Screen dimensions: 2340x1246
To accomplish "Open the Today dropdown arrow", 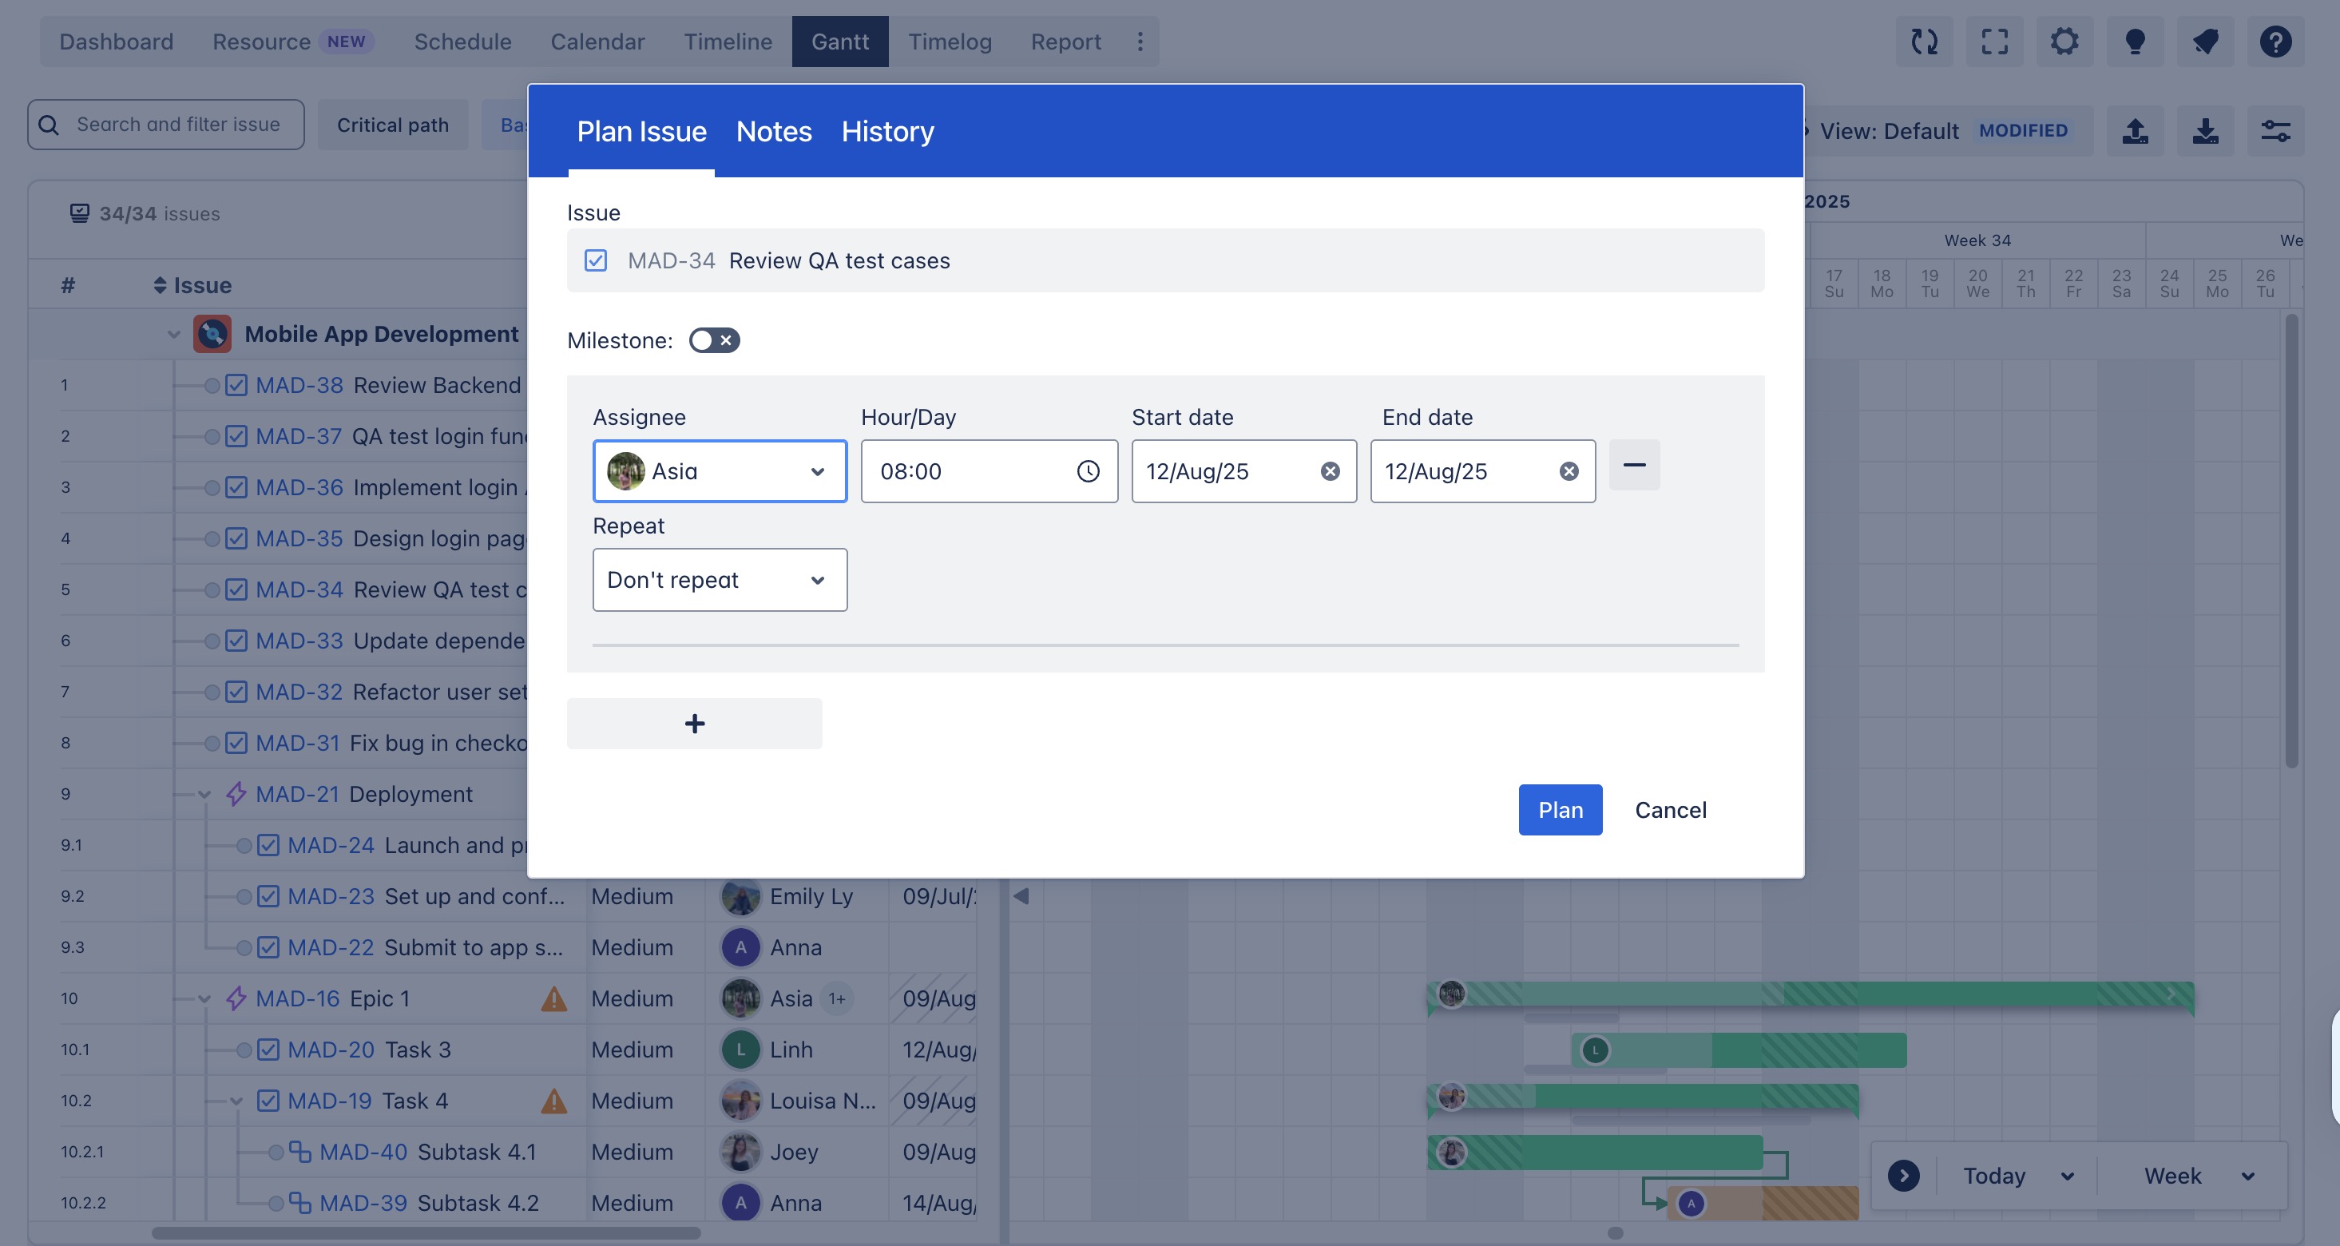I will tap(2068, 1176).
